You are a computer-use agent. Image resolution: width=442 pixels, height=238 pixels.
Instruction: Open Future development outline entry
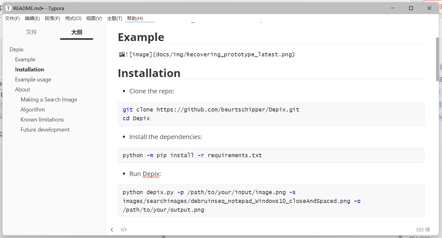point(45,130)
